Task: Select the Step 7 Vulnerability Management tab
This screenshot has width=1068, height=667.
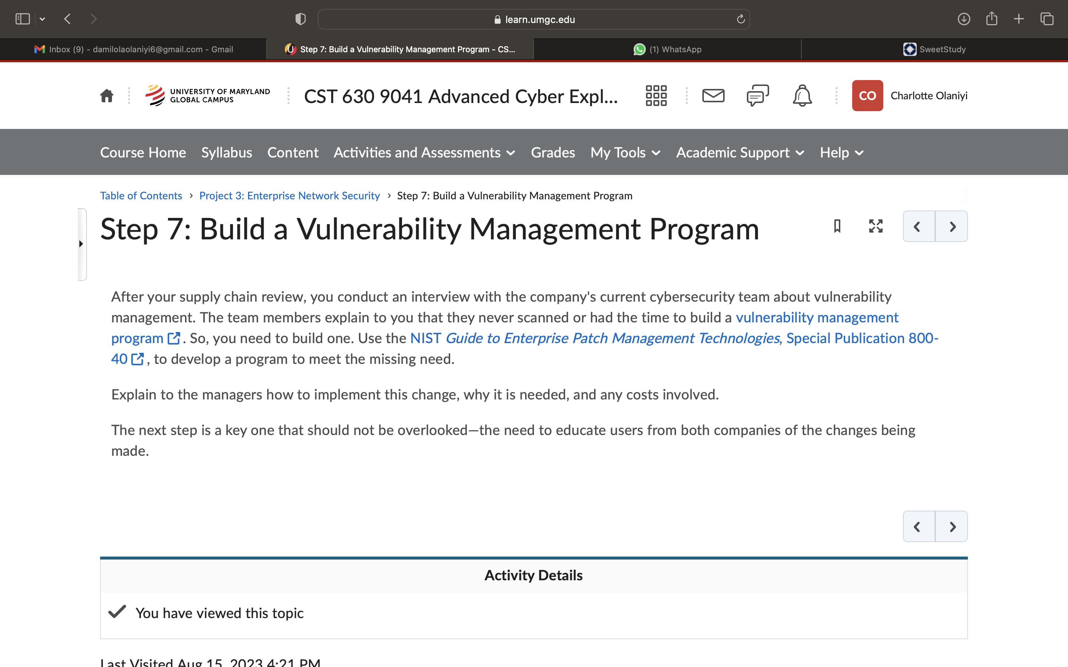Action: point(400,49)
